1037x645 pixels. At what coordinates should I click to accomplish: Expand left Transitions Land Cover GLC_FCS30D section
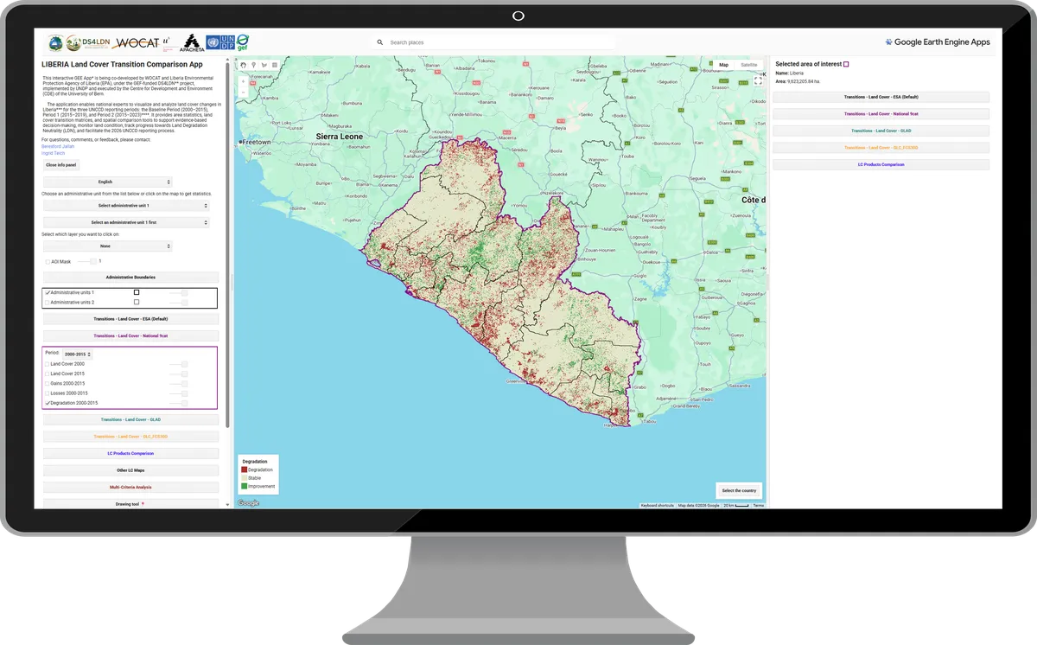[x=130, y=437]
